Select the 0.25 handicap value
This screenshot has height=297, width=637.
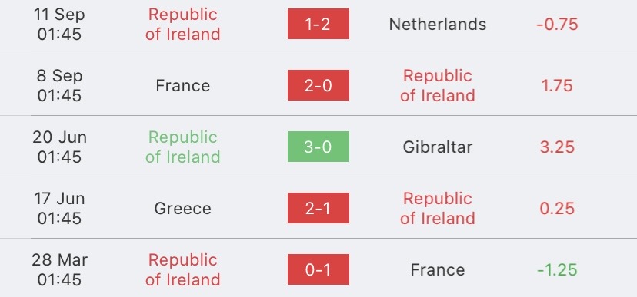tap(557, 208)
